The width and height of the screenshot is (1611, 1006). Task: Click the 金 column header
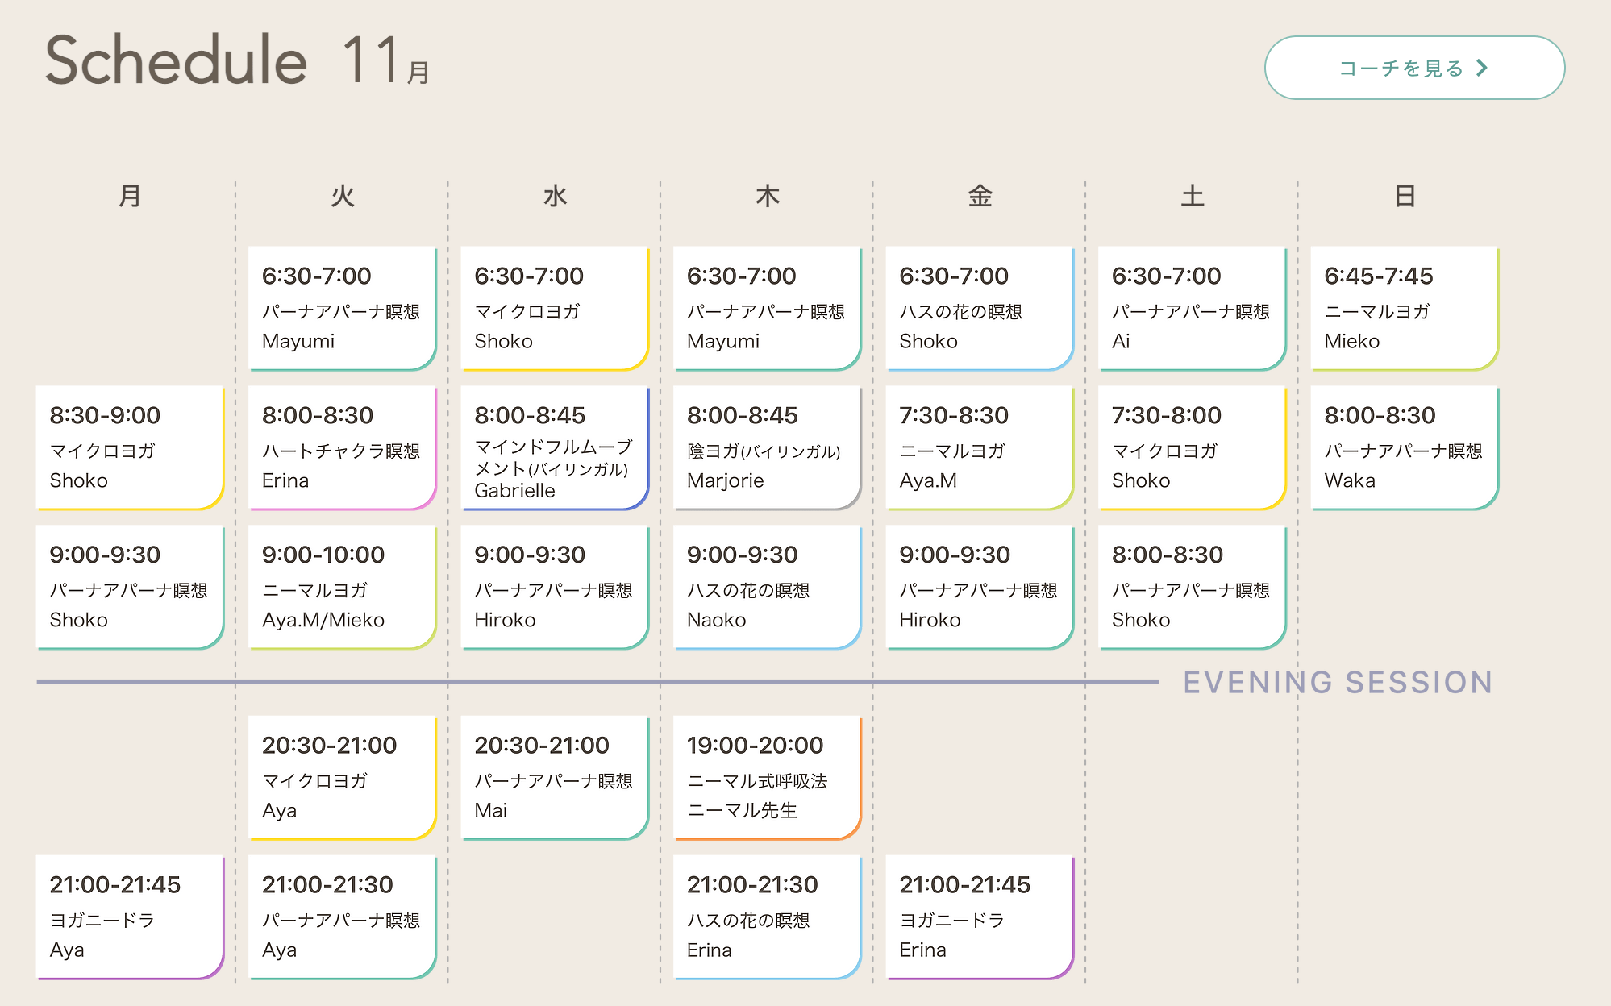(980, 196)
